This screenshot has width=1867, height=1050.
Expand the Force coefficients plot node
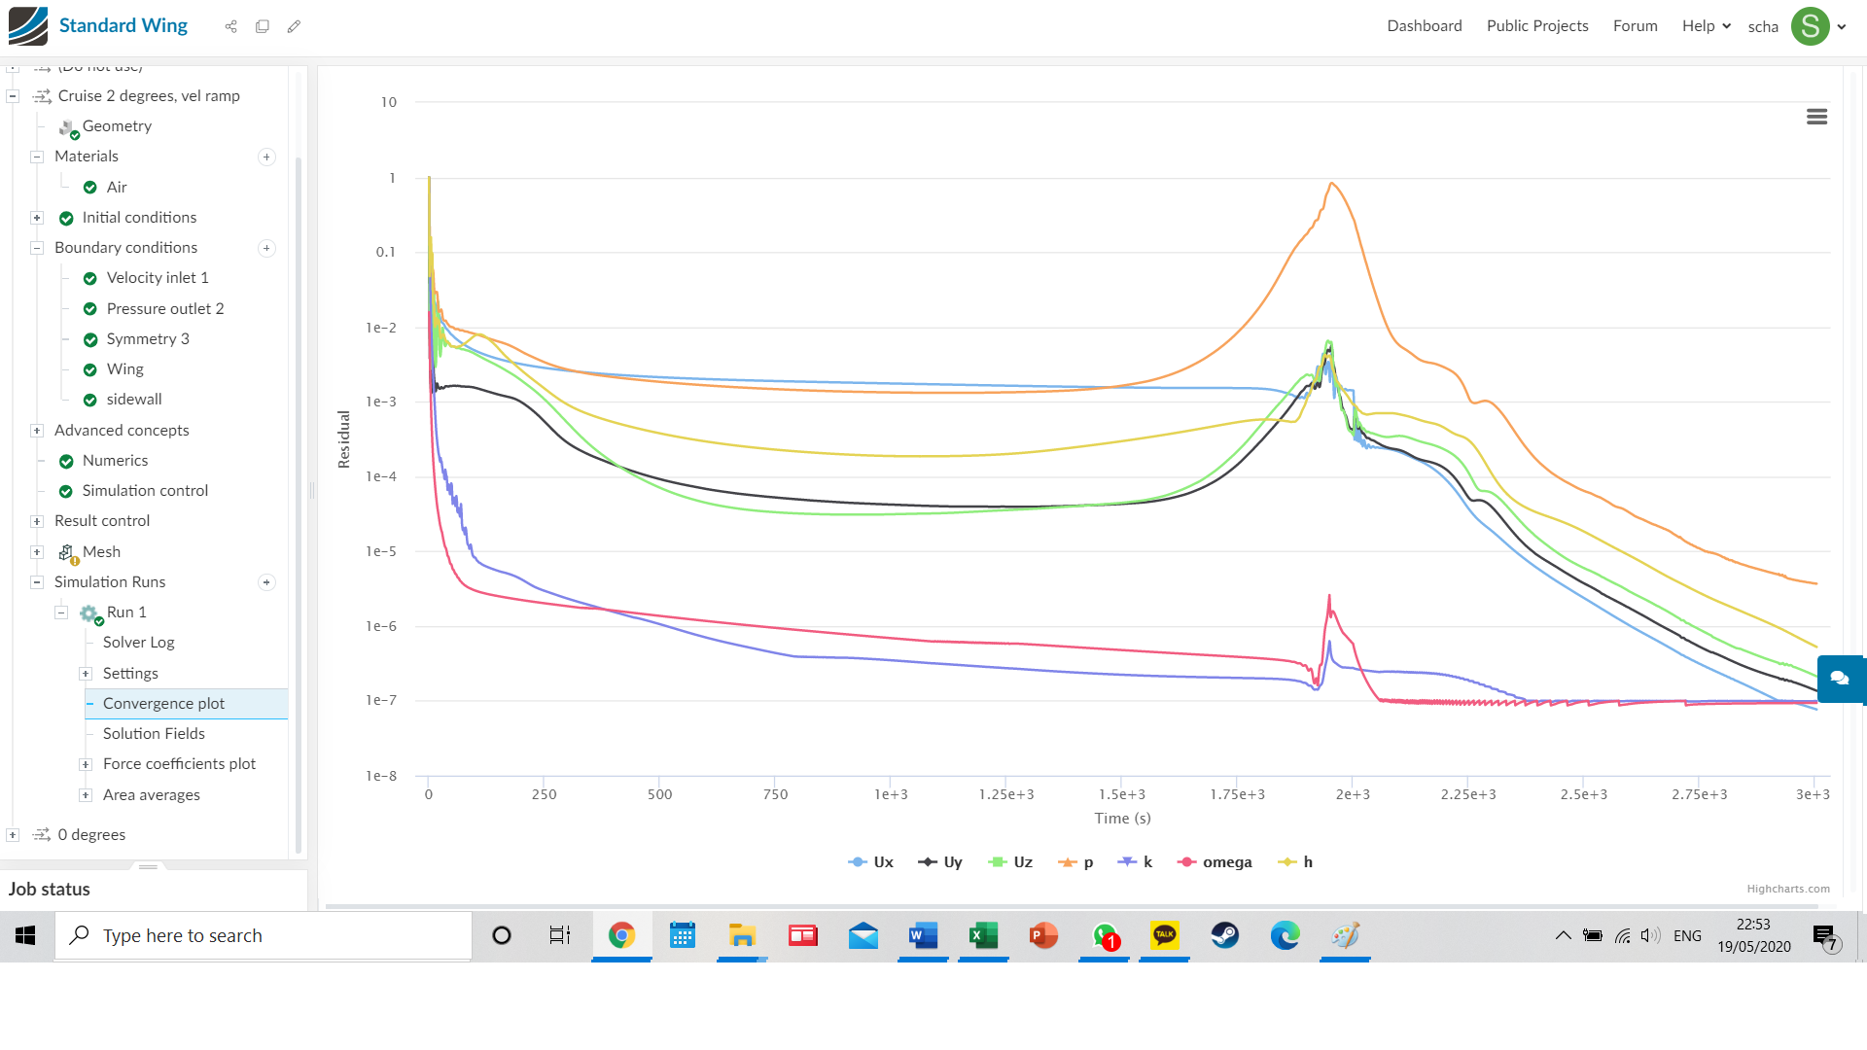[86, 764]
